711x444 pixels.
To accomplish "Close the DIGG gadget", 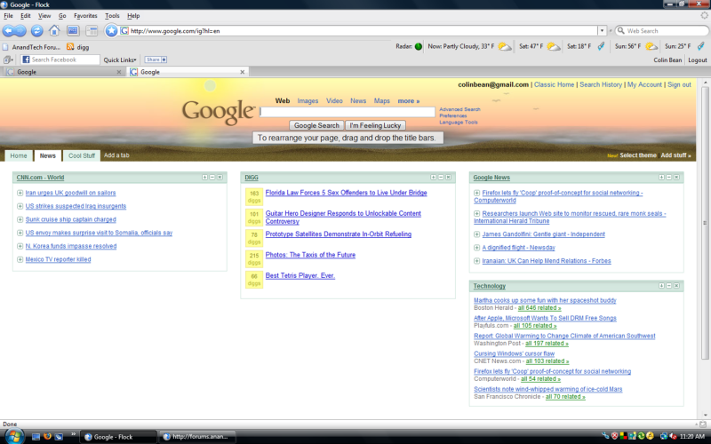I will click(448, 177).
